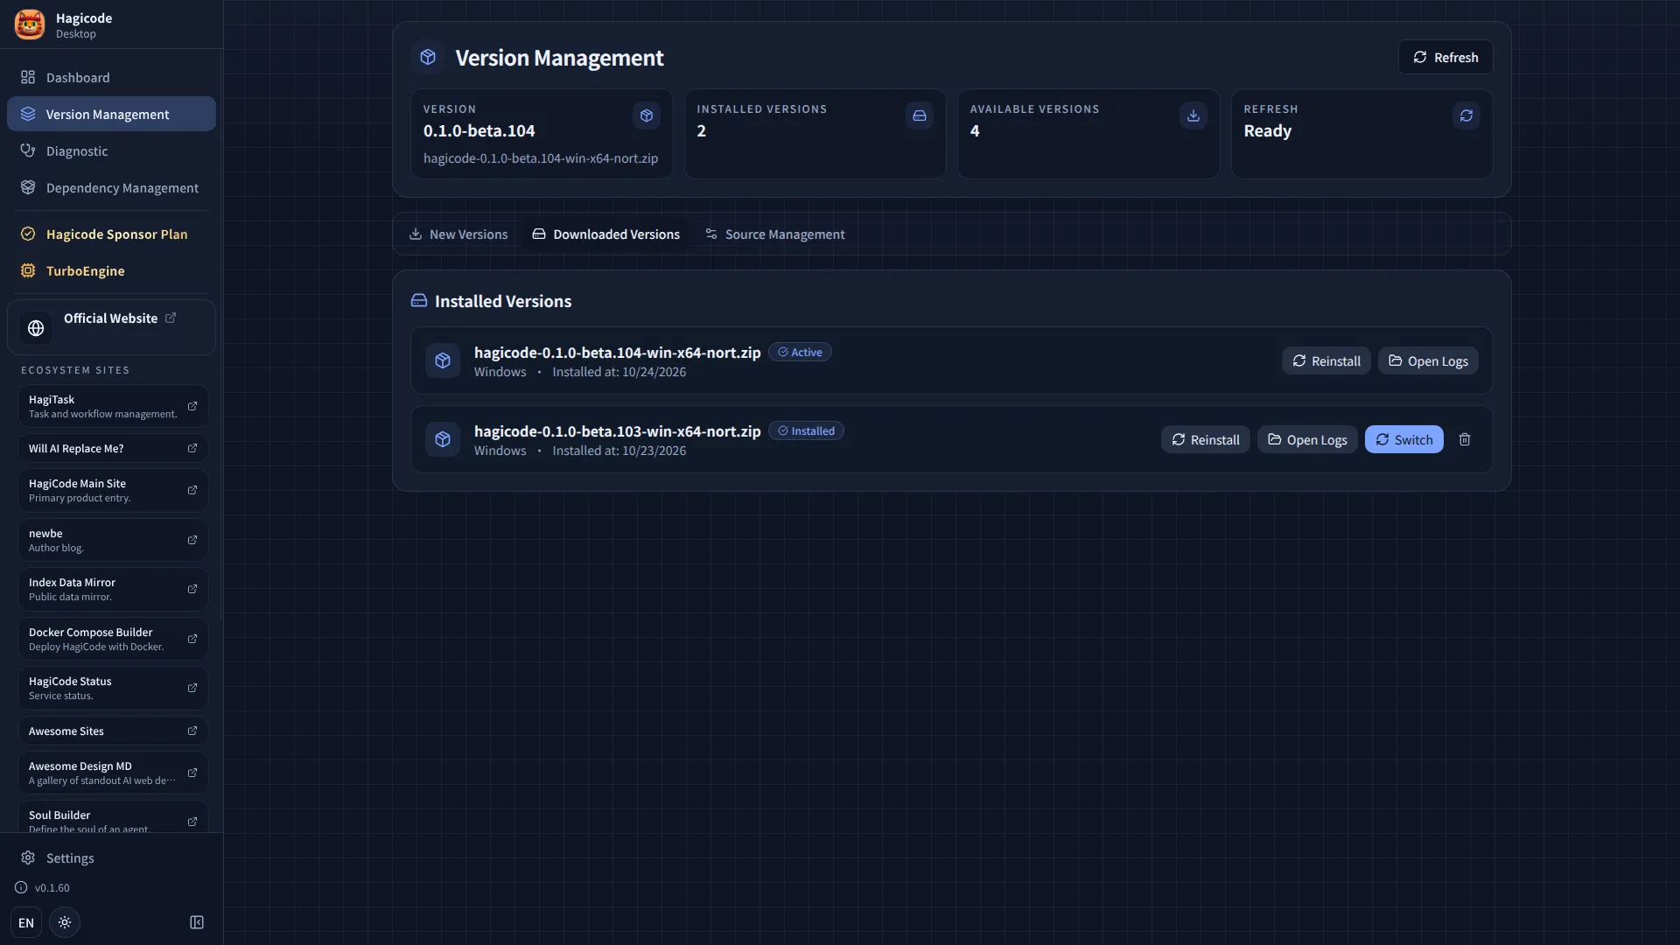Viewport: 1680px width, 945px height.
Task: Select the Downloaded Versions tab
Action: point(606,234)
